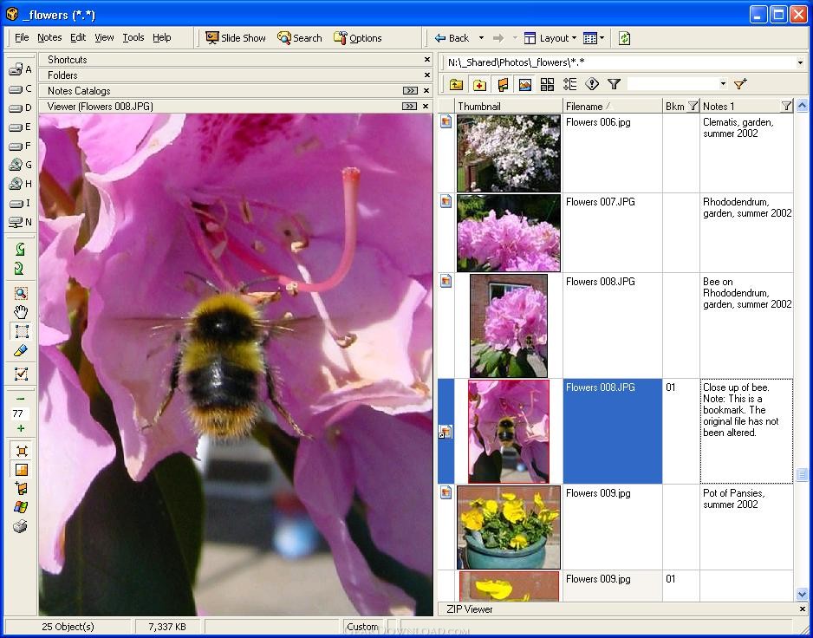
Task: Print the current image
Action: (x=20, y=526)
